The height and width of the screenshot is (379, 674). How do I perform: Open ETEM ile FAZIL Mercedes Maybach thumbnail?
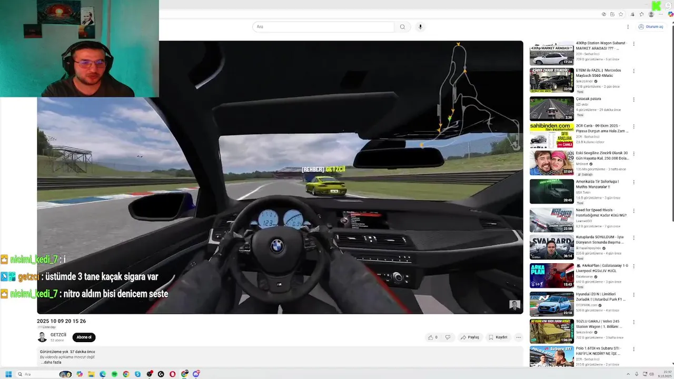552,81
